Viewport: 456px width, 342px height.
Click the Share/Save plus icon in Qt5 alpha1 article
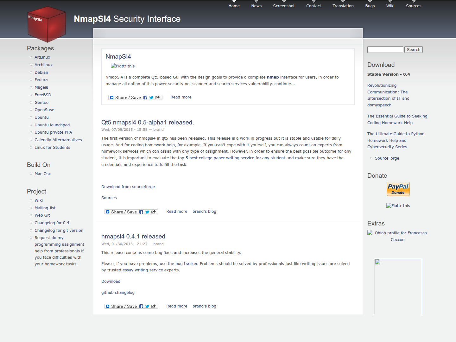[x=108, y=212]
